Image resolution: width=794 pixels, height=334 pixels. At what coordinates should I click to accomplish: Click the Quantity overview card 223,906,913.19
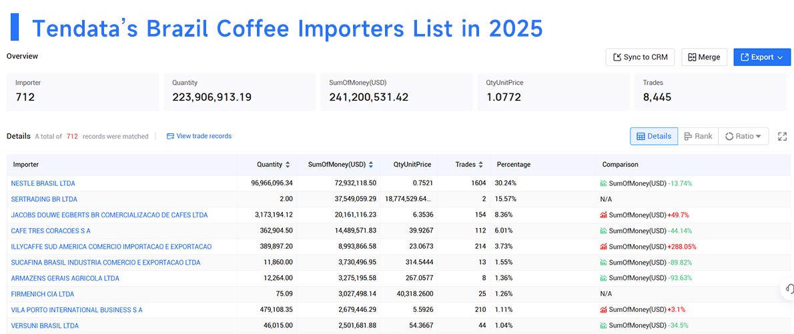[240, 92]
